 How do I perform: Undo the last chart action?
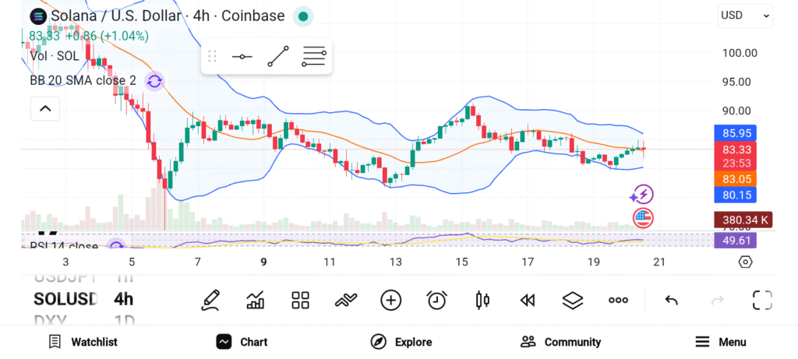[671, 300]
